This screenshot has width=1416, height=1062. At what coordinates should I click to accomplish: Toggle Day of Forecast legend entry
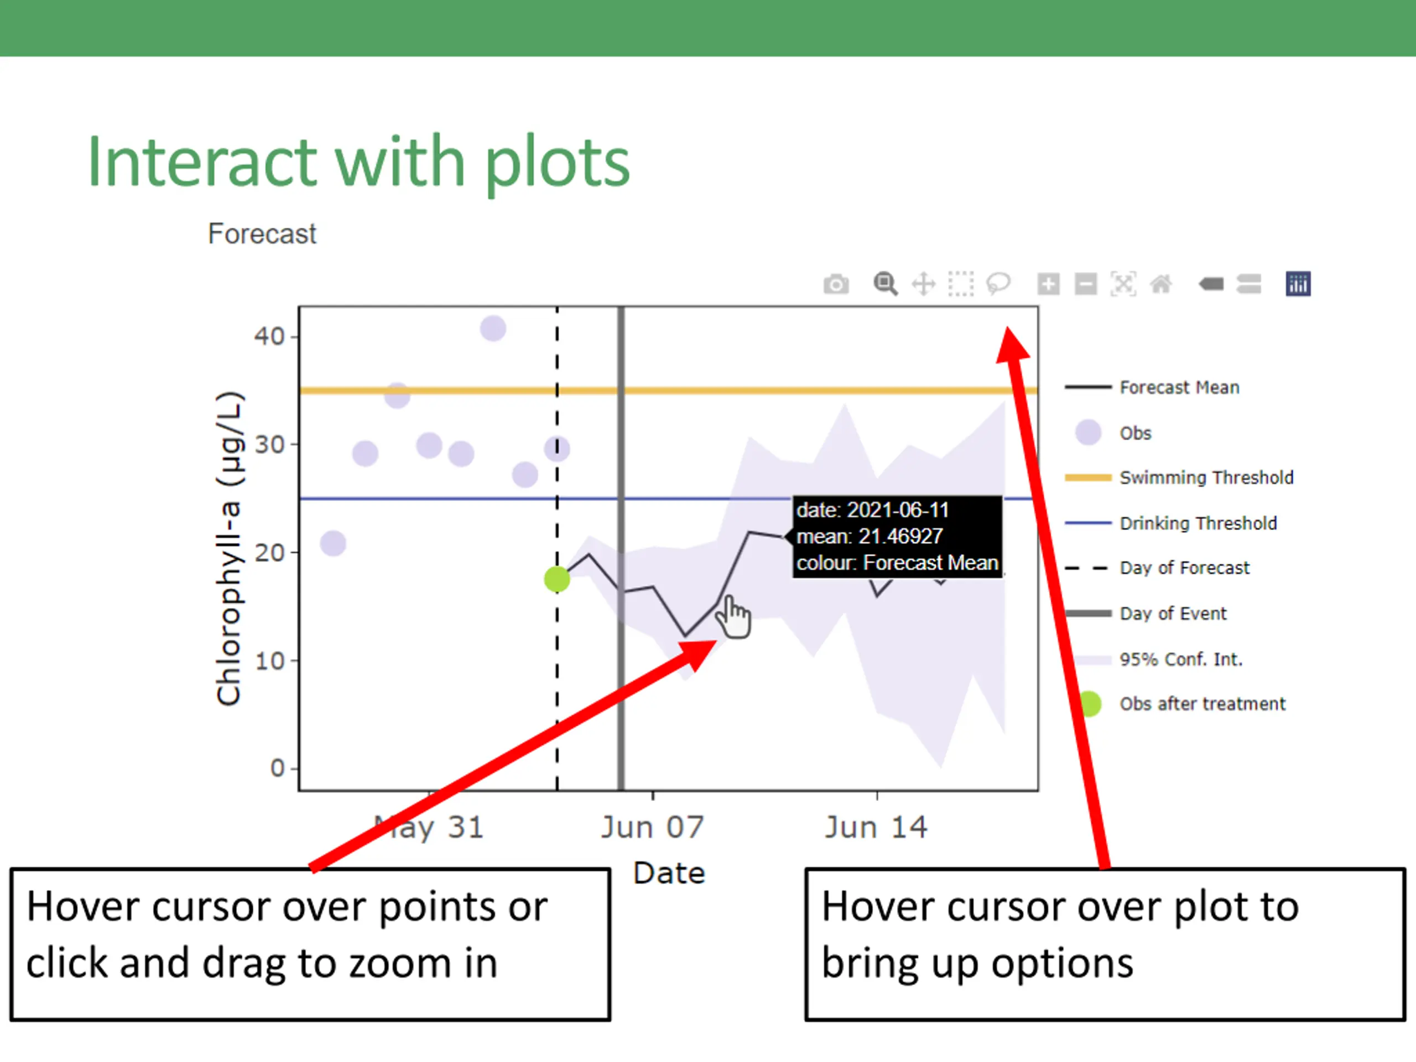[1157, 568]
